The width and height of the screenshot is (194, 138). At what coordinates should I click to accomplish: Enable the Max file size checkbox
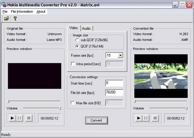point(73,103)
